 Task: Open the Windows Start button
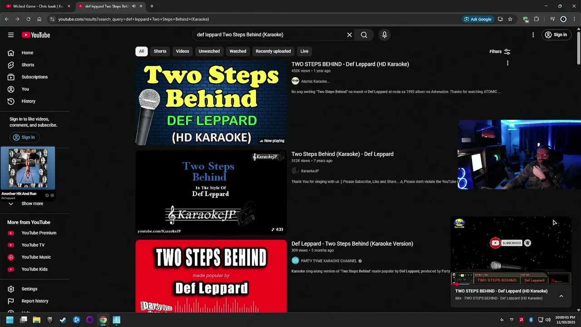(x=10, y=320)
